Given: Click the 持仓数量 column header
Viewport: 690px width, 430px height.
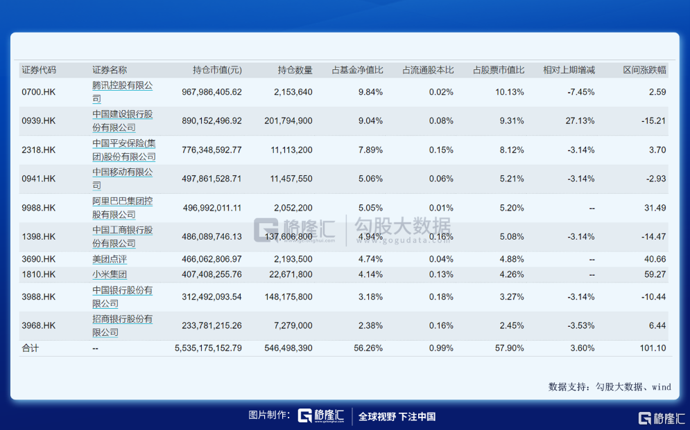Looking at the screenshot, I should tap(295, 70).
